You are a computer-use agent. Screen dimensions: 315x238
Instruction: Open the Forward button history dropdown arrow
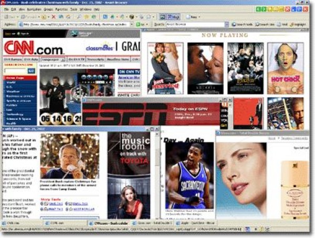(x=39, y=17)
